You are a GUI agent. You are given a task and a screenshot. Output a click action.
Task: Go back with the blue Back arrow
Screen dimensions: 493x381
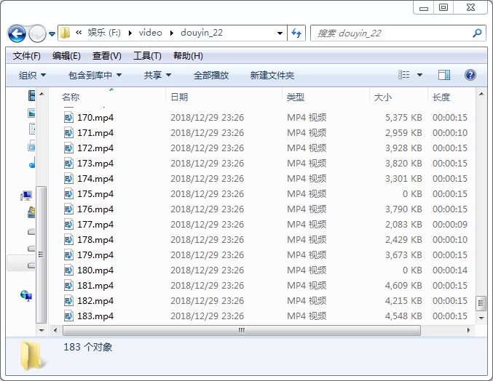pos(17,33)
